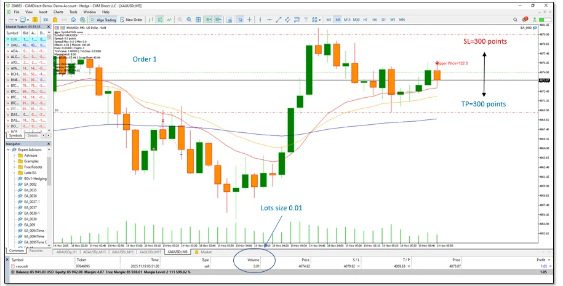This screenshot has height=286, width=563.
Task: Open the Charts menu
Action: pyautogui.click(x=58, y=12)
